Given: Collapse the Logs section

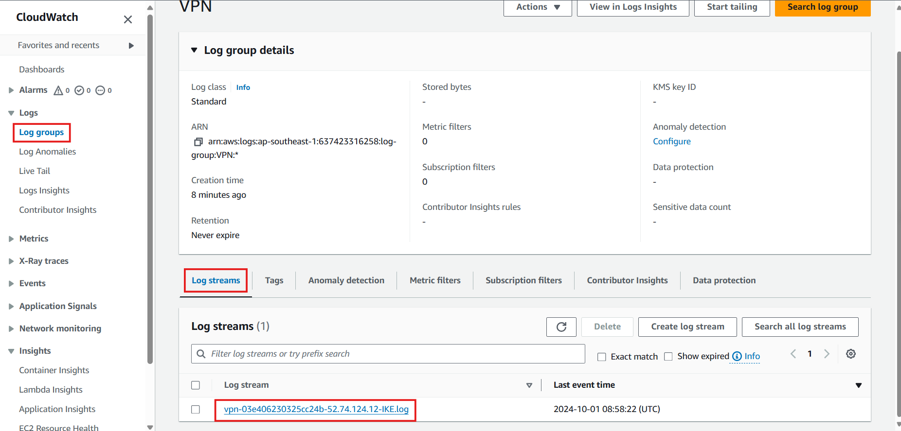Looking at the screenshot, I should [x=11, y=113].
